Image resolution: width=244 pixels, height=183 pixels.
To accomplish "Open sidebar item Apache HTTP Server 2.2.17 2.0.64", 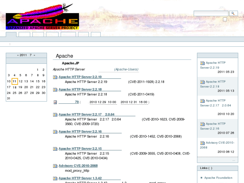I will (215, 103).
